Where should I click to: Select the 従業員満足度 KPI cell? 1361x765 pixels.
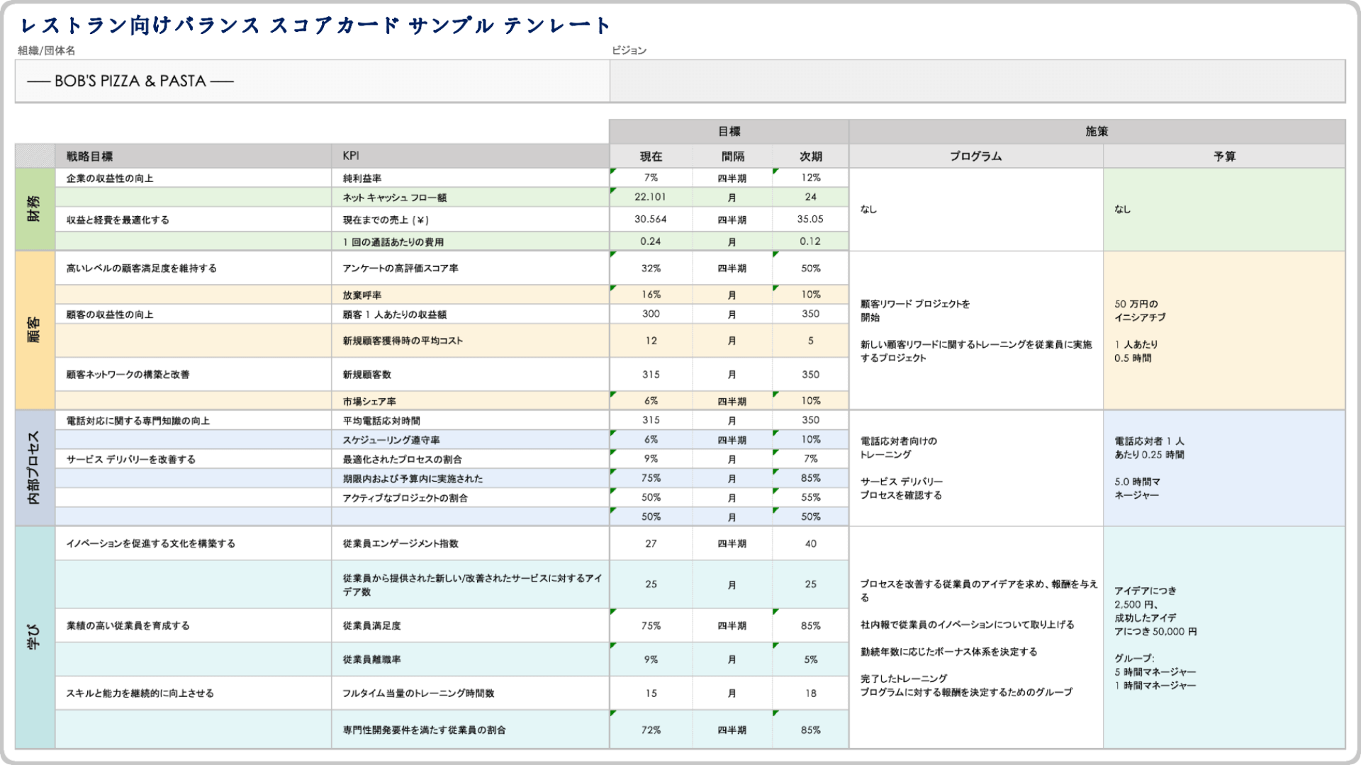[471, 625]
